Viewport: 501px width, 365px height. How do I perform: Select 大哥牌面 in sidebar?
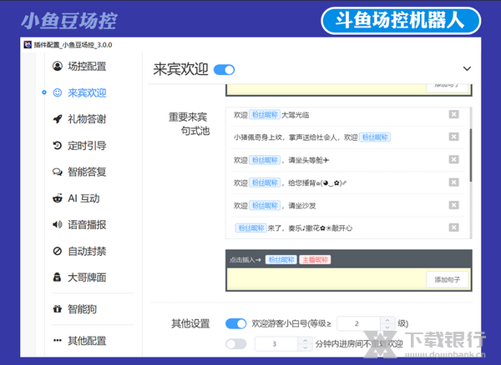(x=87, y=277)
